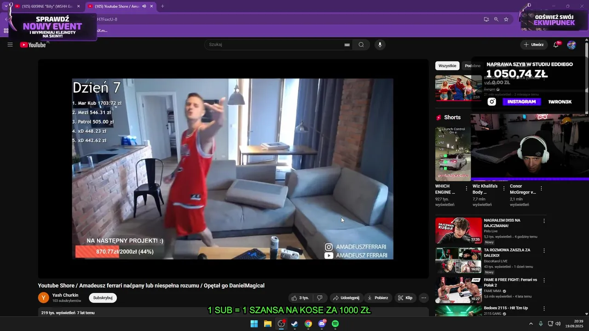Click the Subskrybuj button
The width and height of the screenshot is (589, 331).
[x=103, y=298]
